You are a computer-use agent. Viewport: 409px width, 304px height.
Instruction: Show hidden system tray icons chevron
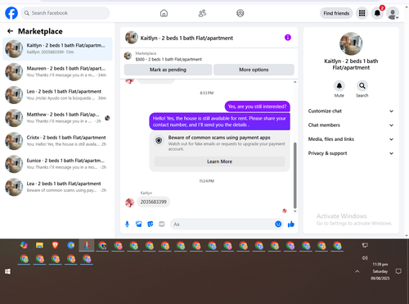[357, 271]
